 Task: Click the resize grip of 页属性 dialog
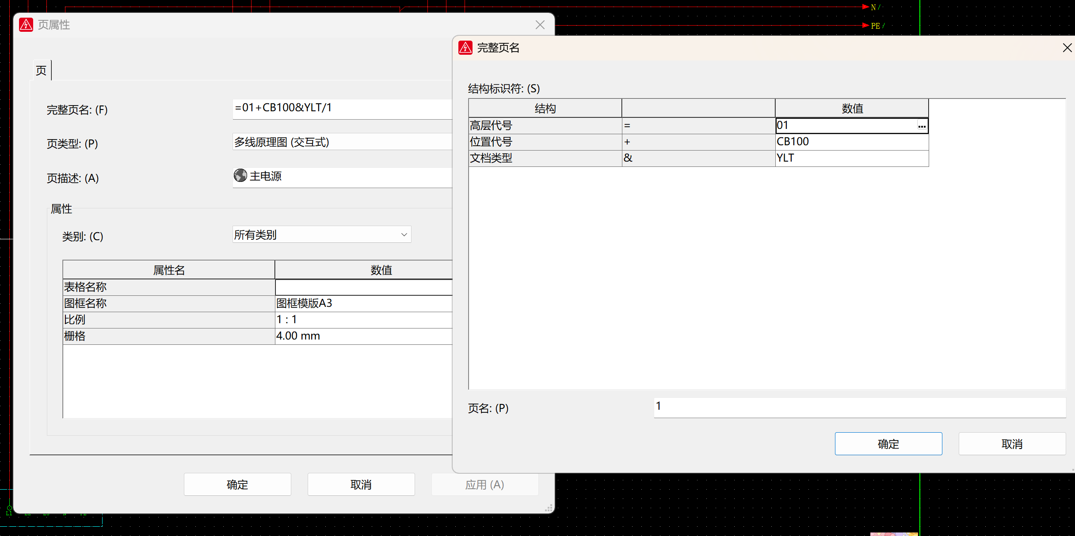pyautogui.click(x=549, y=509)
